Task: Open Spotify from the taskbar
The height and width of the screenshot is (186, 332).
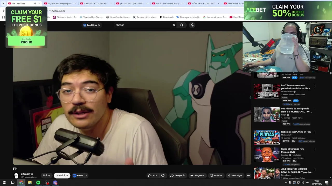Action: [38, 183]
